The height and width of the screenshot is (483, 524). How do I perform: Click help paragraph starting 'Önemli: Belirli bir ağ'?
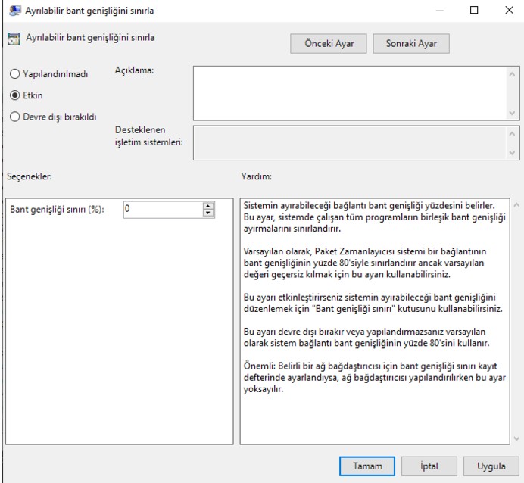pyautogui.click(x=374, y=378)
